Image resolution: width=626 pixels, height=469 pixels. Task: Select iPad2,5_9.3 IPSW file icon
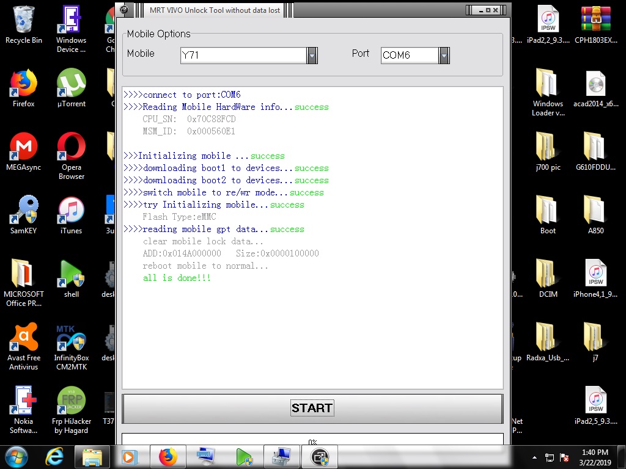point(595,405)
